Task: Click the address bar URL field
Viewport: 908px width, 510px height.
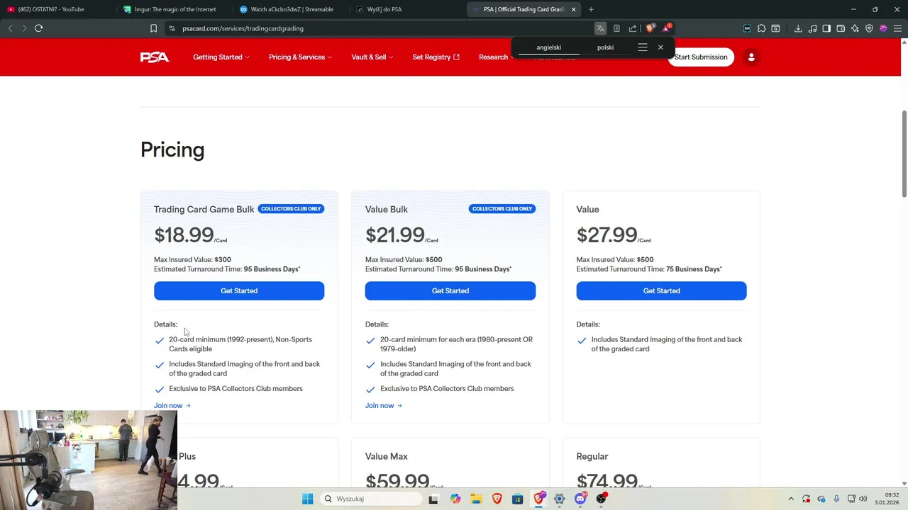Action: pos(383,28)
